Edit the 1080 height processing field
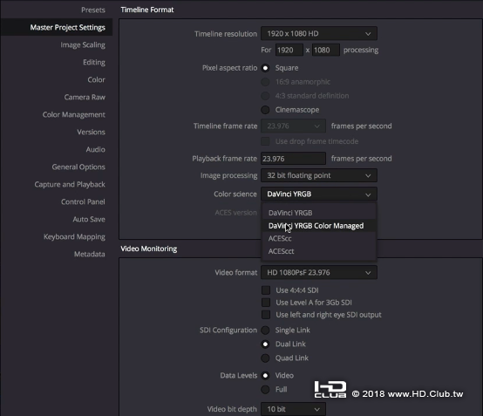Image resolution: width=483 pixels, height=416 pixels. coord(326,50)
